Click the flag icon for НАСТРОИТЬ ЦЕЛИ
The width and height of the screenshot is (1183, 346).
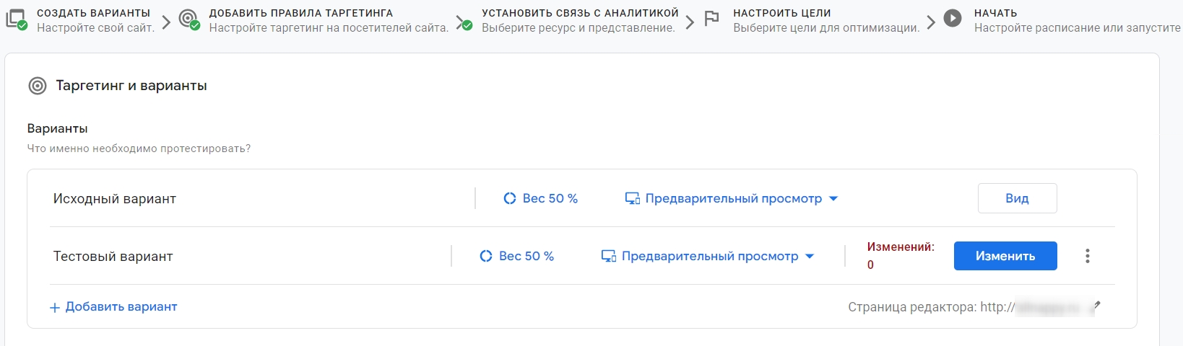[711, 19]
